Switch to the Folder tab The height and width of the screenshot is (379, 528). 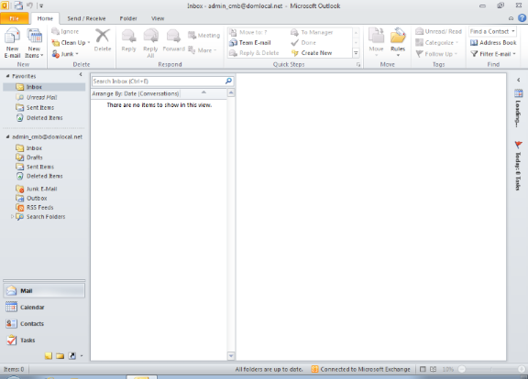pos(128,18)
